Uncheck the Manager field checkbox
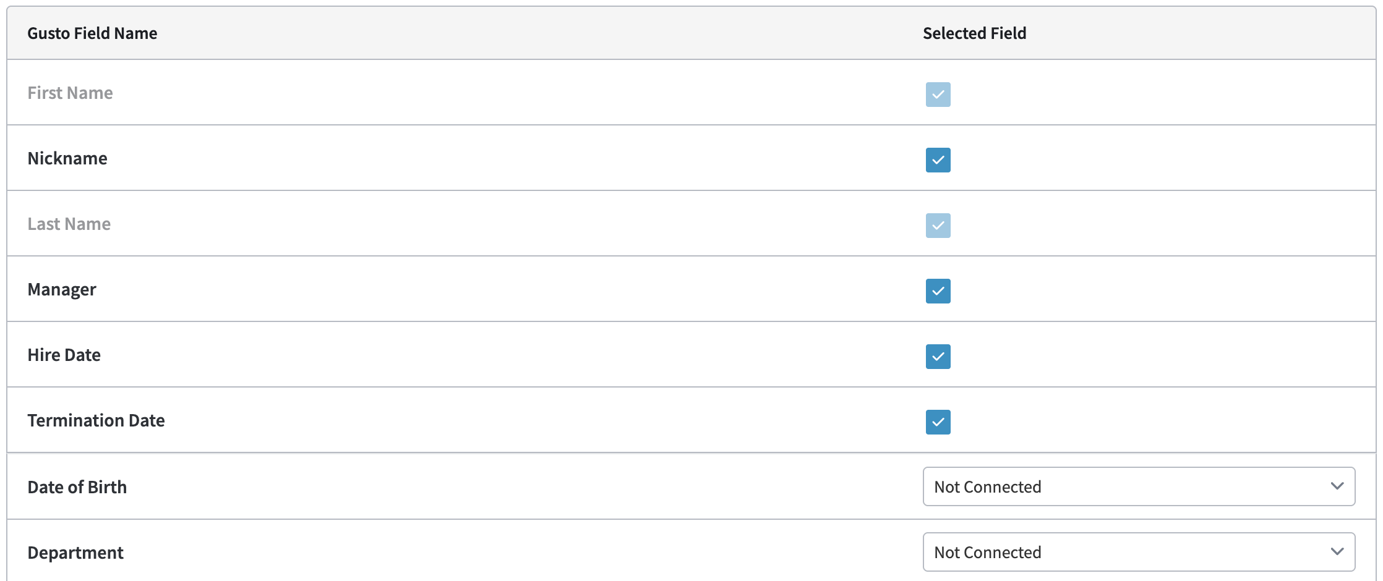 tap(938, 291)
